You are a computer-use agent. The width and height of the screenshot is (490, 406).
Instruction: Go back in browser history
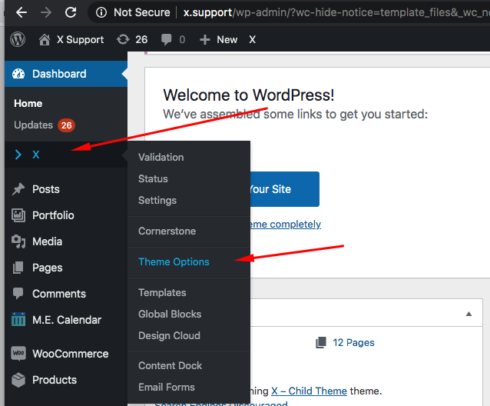[22, 12]
